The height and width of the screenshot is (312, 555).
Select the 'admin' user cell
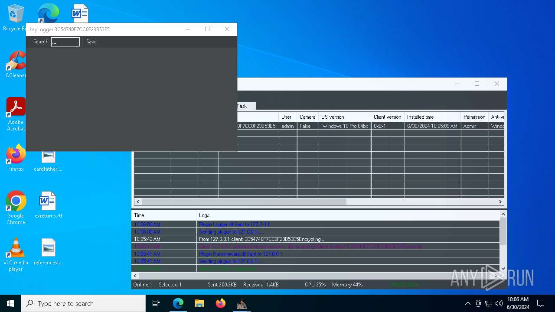(288, 126)
